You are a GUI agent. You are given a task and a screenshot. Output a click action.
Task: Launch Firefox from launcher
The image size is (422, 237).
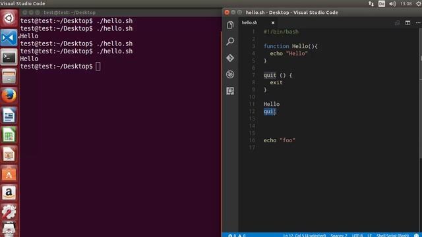(x=9, y=95)
